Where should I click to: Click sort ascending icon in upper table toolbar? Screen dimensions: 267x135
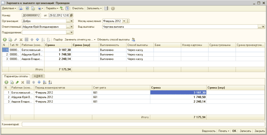pyautogui.click(x=43, y=40)
